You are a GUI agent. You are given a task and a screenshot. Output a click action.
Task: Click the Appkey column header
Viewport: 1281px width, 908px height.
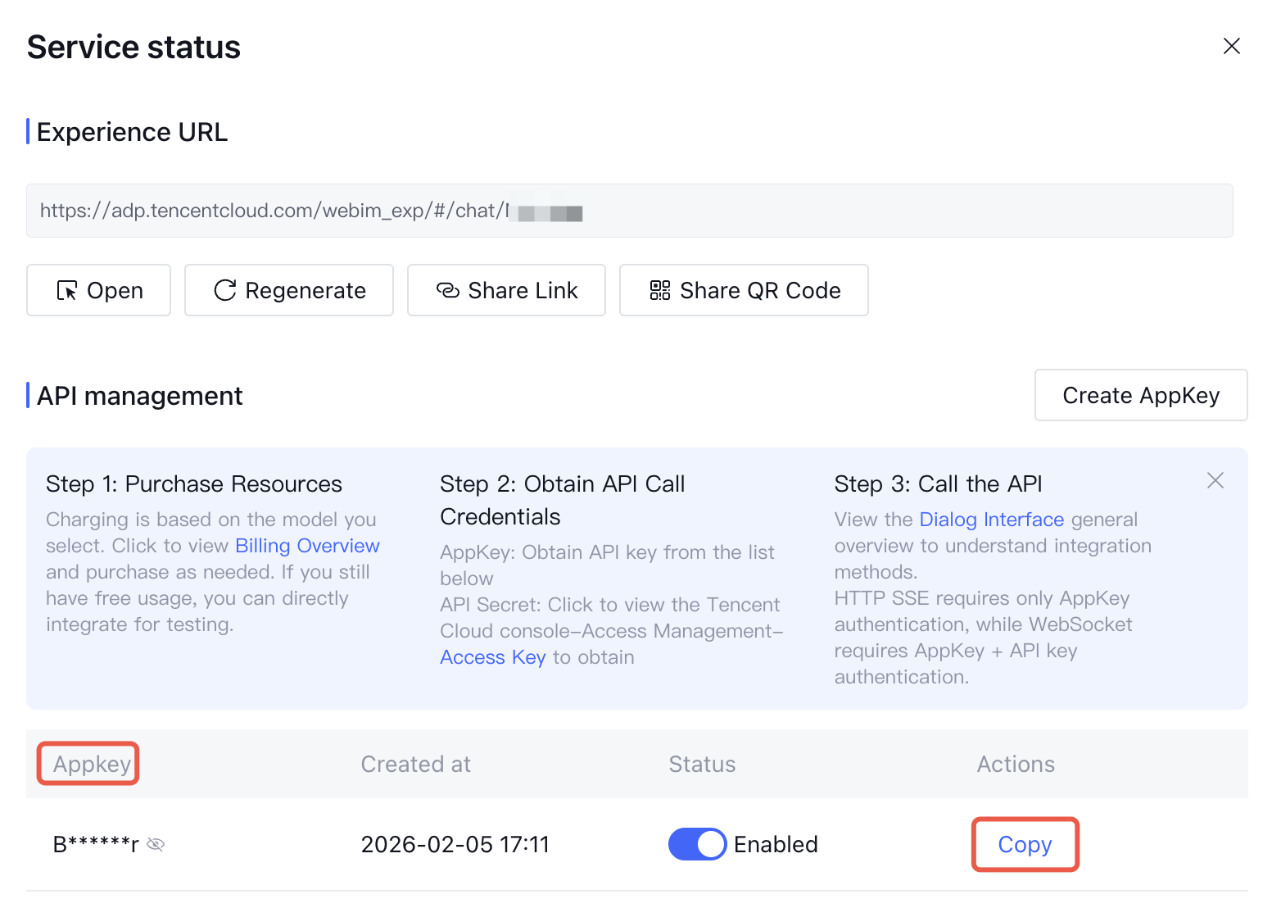[x=92, y=764]
